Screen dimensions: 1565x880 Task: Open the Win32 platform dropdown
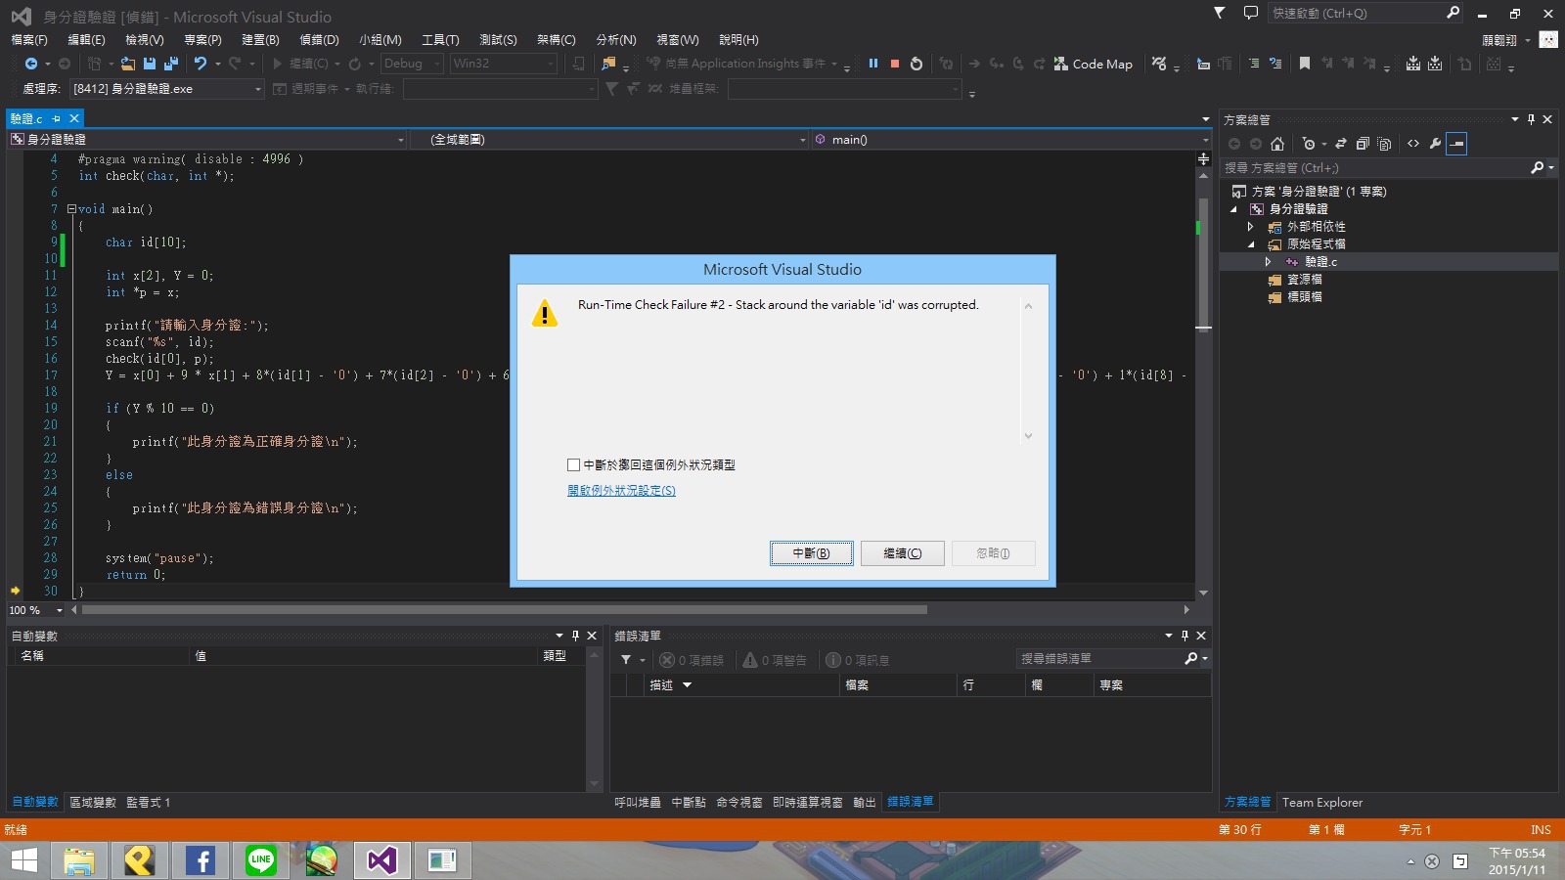504,64
